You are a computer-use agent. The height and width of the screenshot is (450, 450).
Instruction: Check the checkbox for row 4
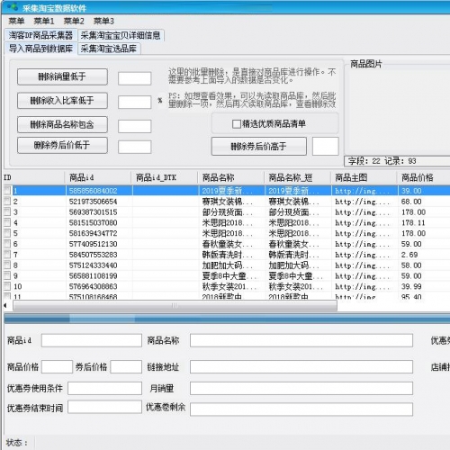(x=7, y=222)
